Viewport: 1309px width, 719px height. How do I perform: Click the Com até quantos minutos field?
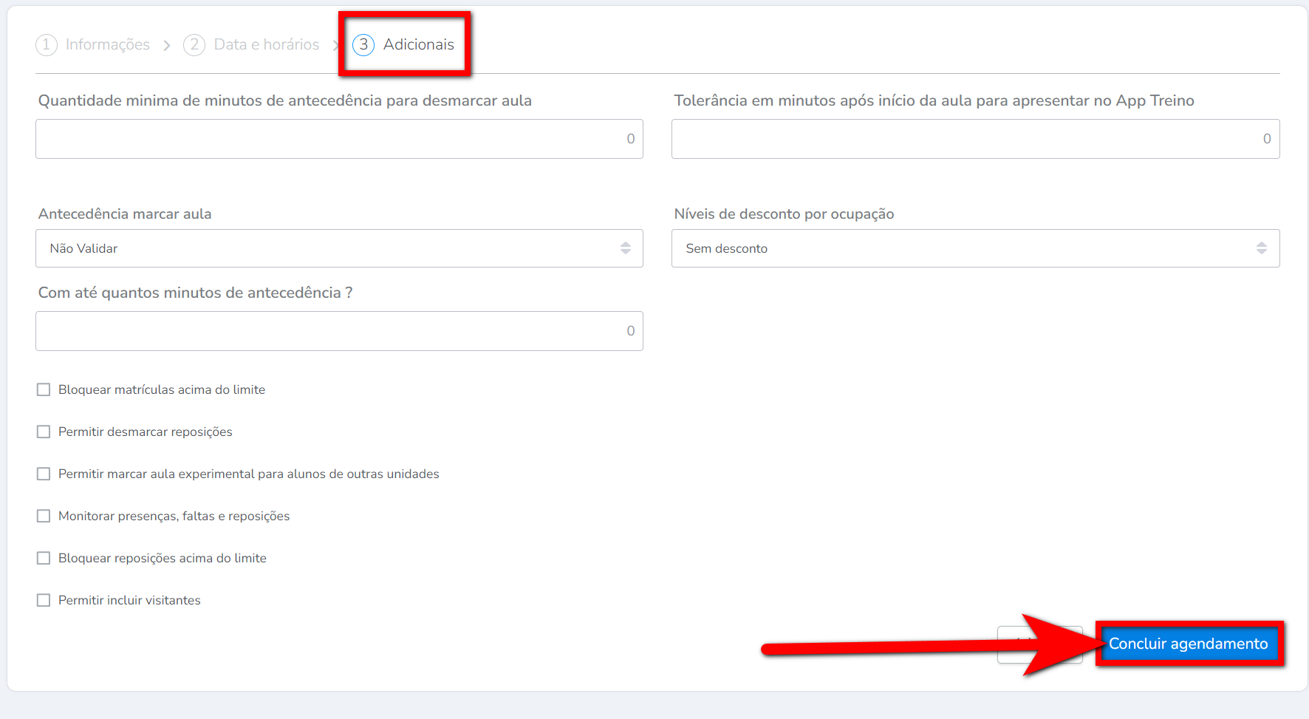339,331
